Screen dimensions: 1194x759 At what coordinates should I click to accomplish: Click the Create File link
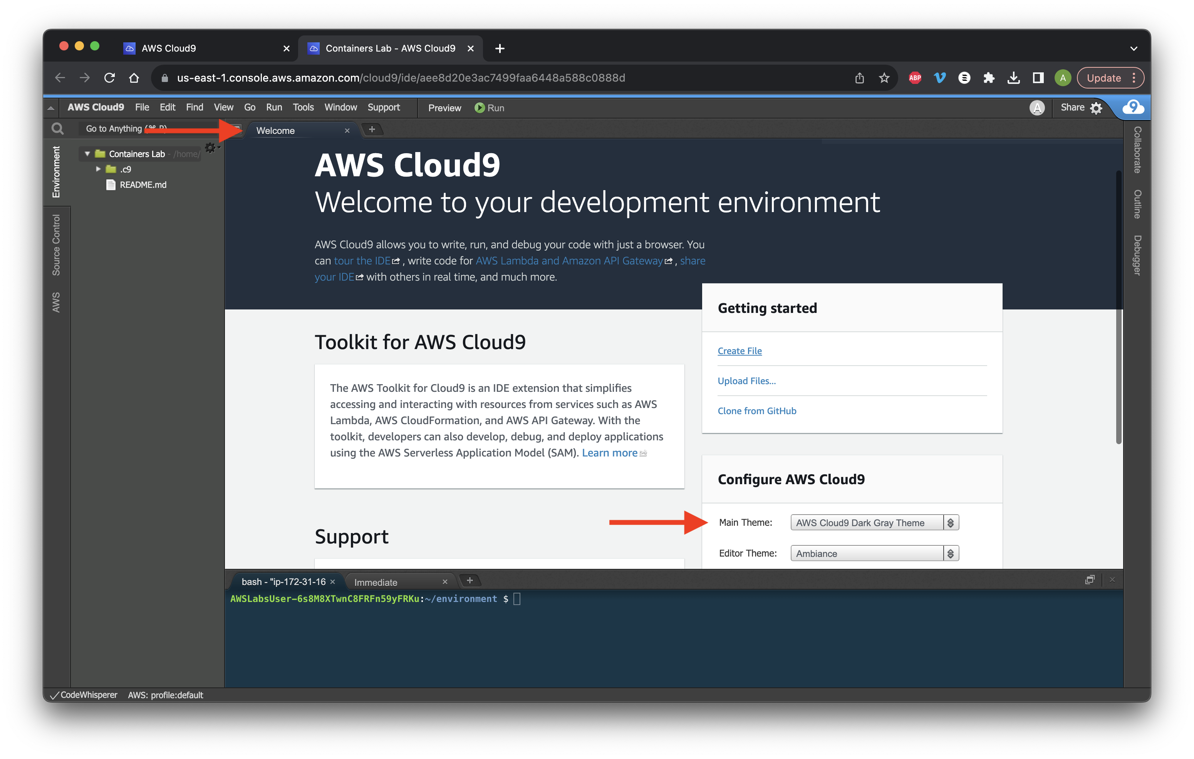[739, 351]
